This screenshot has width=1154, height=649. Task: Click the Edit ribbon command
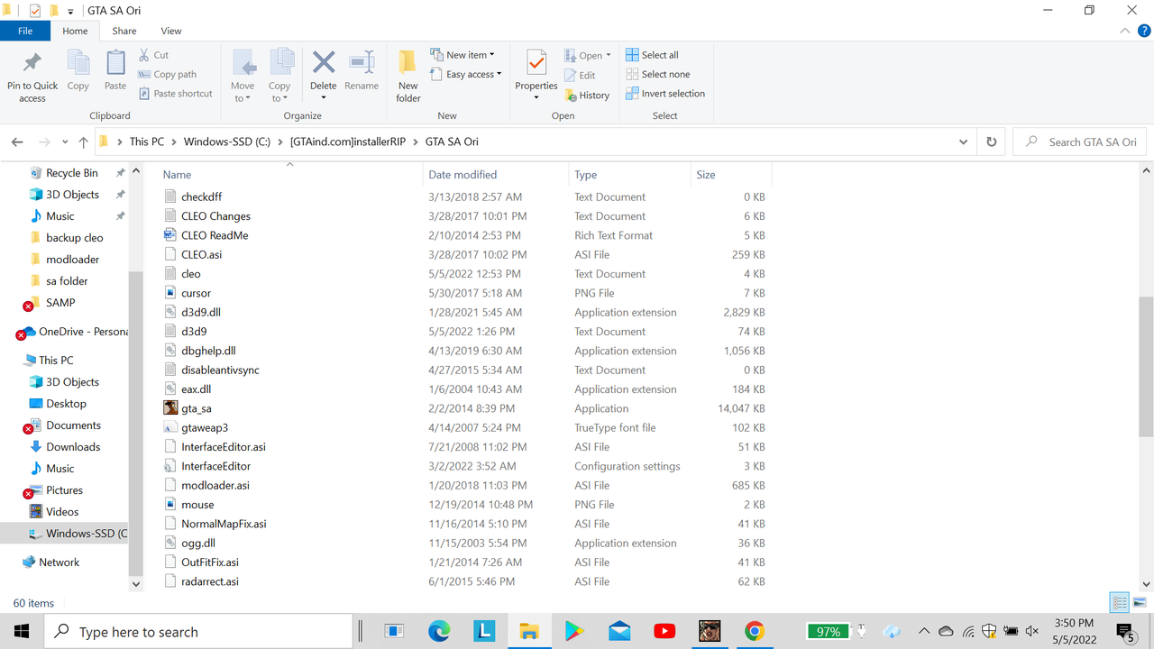click(580, 76)
